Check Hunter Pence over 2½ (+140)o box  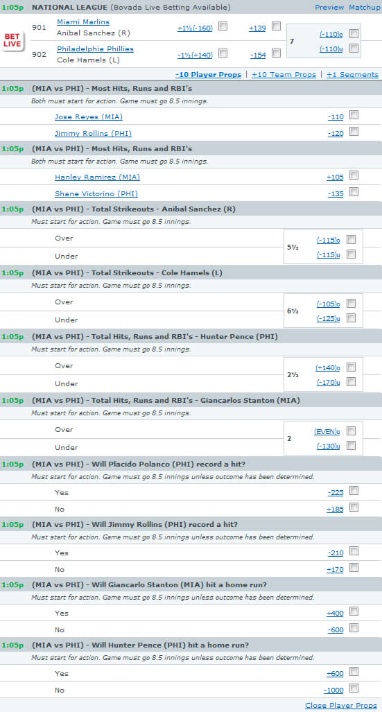(351, 367)
